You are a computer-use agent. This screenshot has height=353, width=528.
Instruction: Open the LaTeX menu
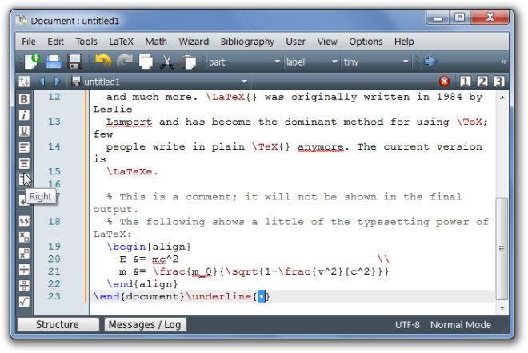click(122, 42)
